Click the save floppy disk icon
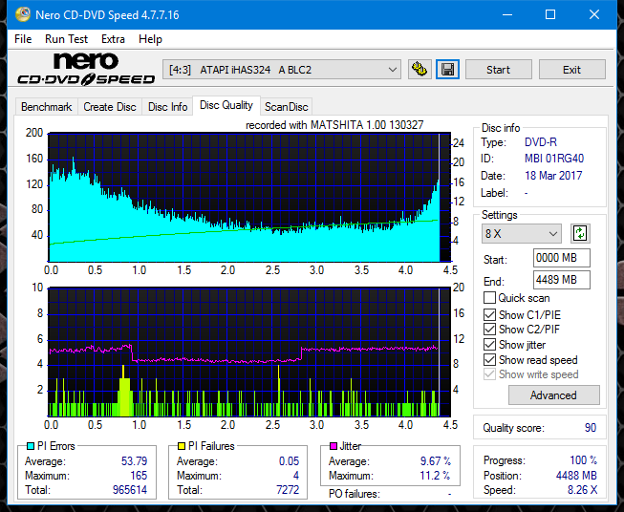This screenshot has height=512, width=624. tap(448, 70)
